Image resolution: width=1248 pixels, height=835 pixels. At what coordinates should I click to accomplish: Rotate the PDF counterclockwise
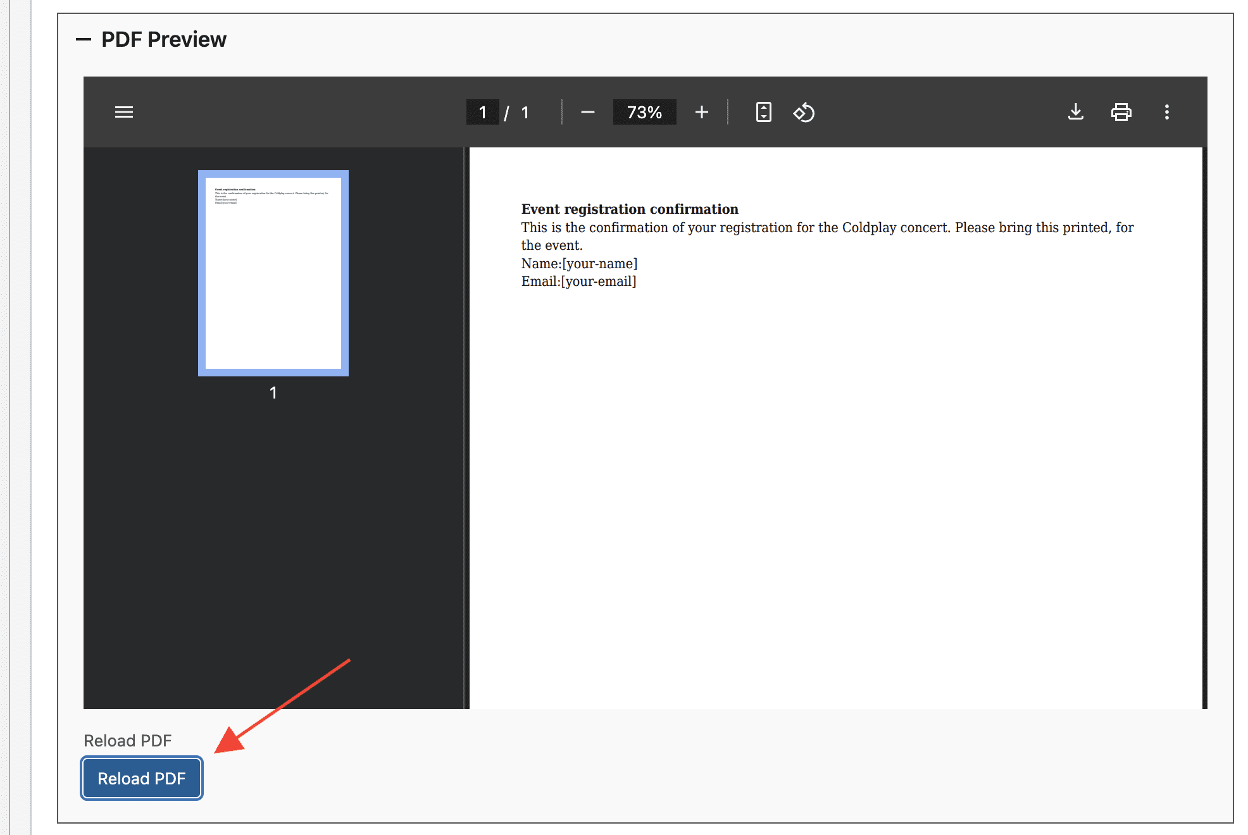click(804, 113)
